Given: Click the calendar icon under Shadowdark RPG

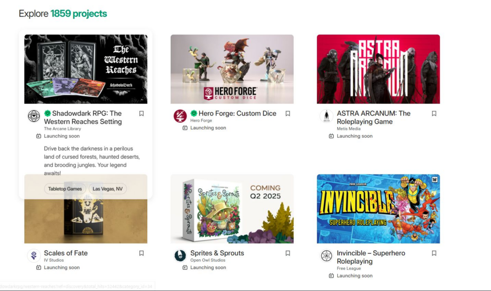Looking at the screenshot, I should click(38, 136).
